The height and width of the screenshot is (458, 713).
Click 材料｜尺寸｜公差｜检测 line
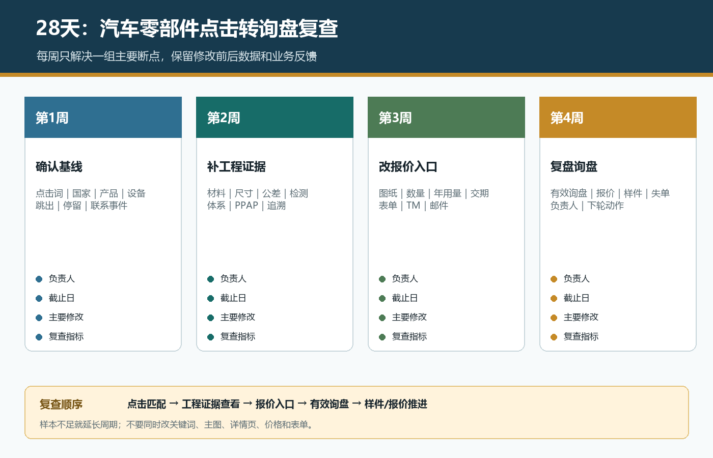(x=258, y=193)
